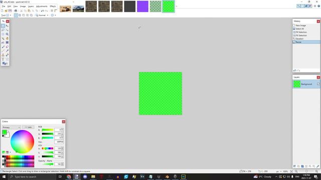This screenshot has height=180, width=321.
Task: Select the Rectangle Select tool
Action: coord(3,26)
